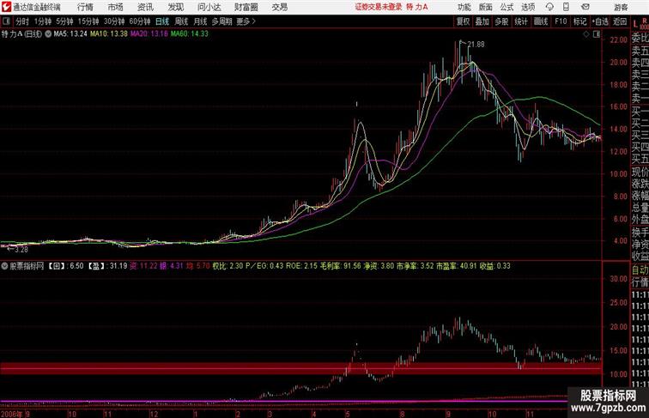Open the 资讯 menu

[145, 7]
